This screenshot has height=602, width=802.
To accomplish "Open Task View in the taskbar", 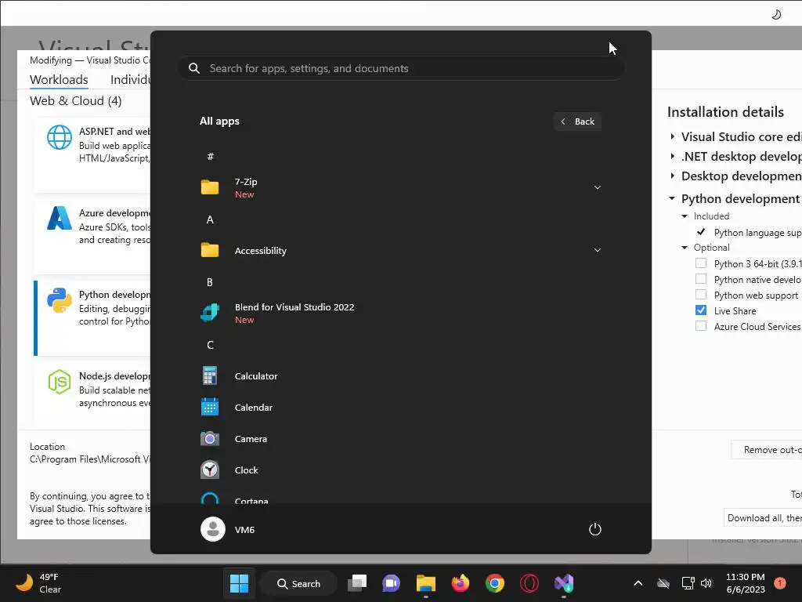I will (357, 583).
